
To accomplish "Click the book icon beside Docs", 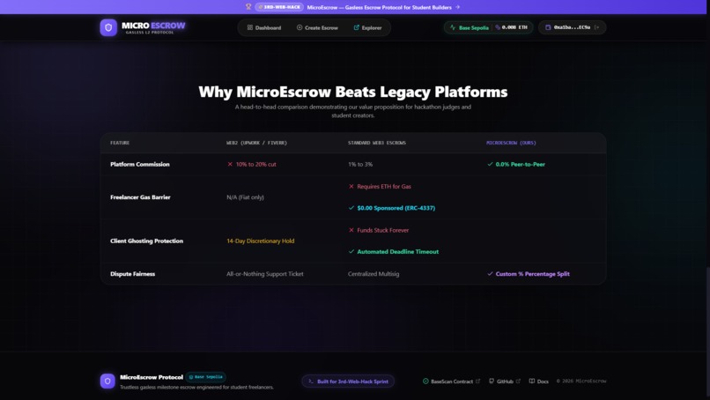I will click(x=532, y=381).
